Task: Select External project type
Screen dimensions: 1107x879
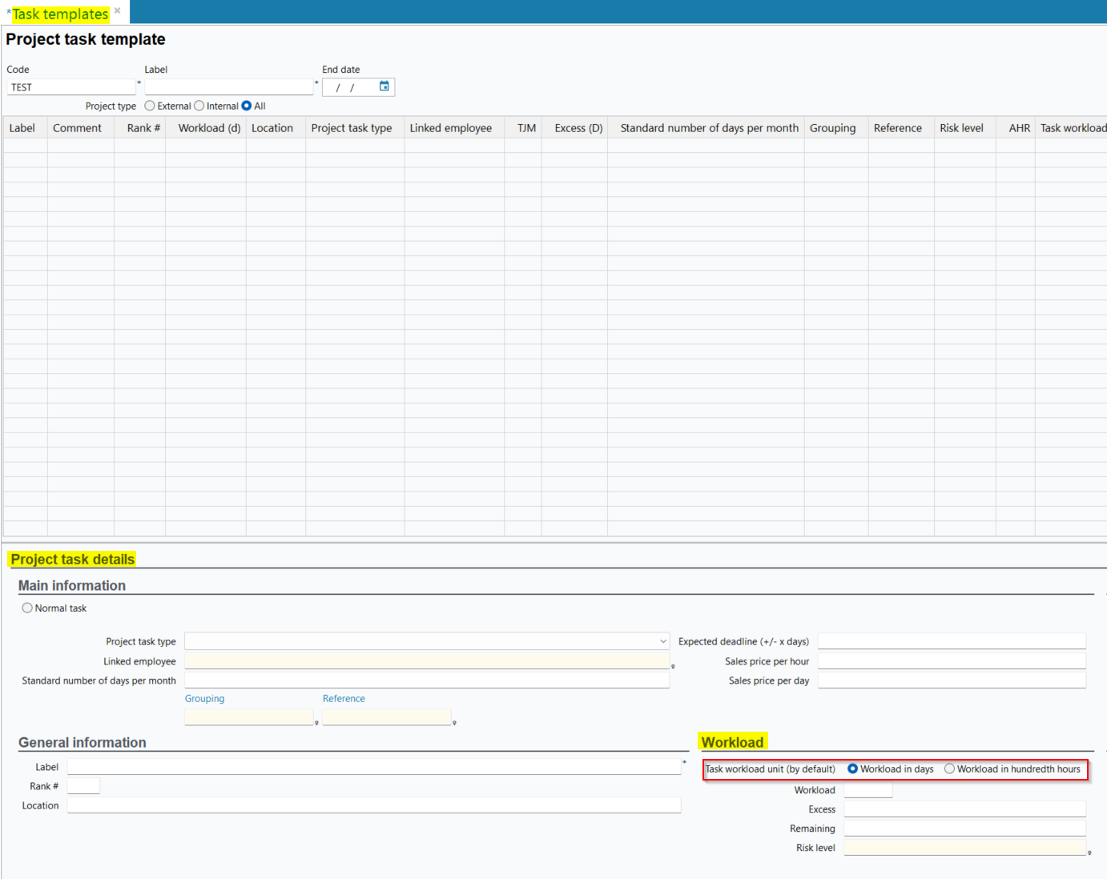Action: pyautogui.click(x=150, y=106)
